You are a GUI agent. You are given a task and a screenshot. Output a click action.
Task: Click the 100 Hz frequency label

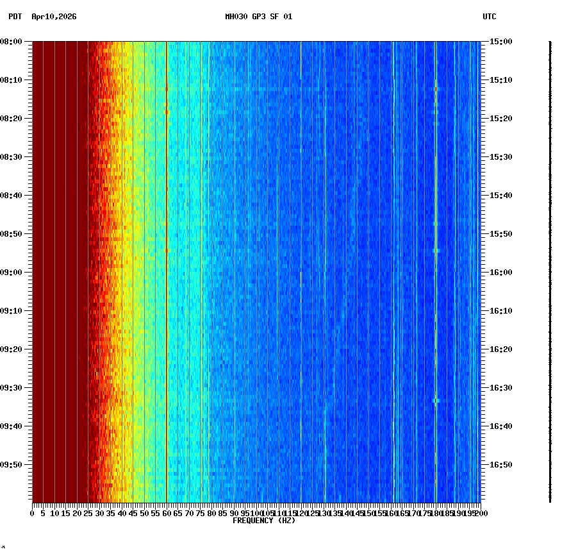(255, 513)
